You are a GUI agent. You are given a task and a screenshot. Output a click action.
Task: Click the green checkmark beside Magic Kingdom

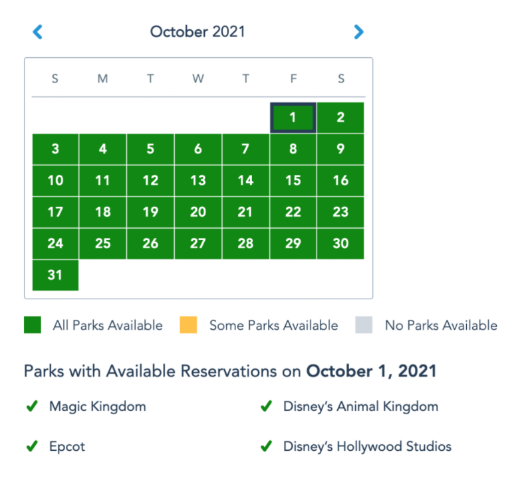(x=31, y=406)
